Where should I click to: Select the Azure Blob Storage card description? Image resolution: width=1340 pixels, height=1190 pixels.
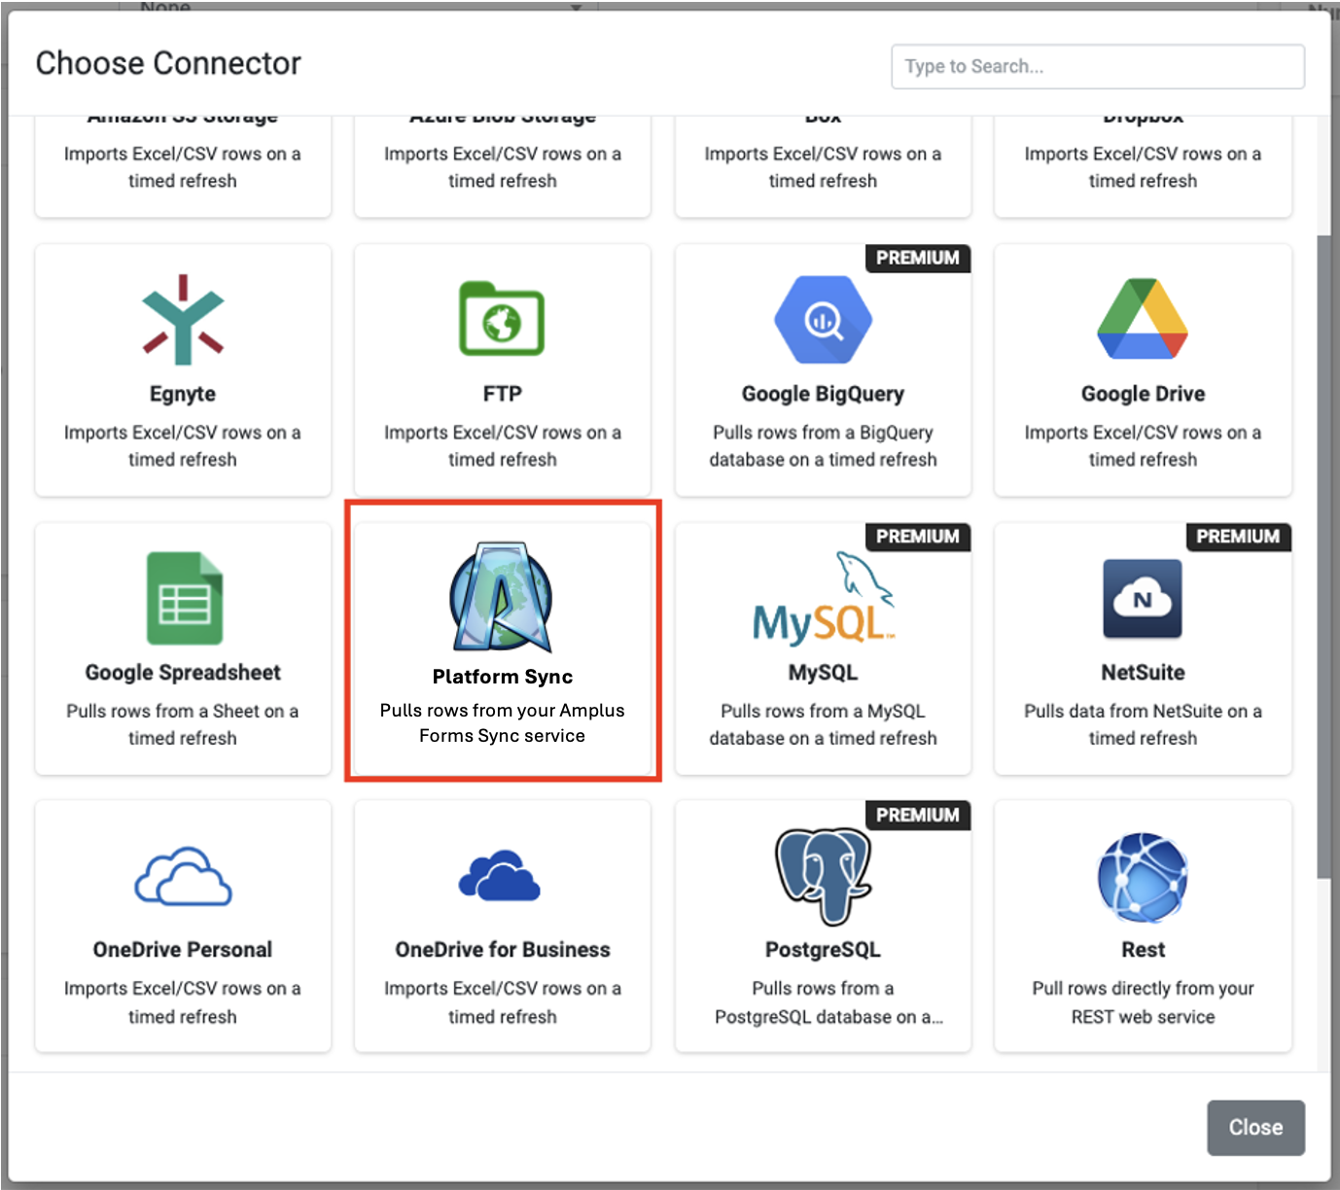point(502,167)
